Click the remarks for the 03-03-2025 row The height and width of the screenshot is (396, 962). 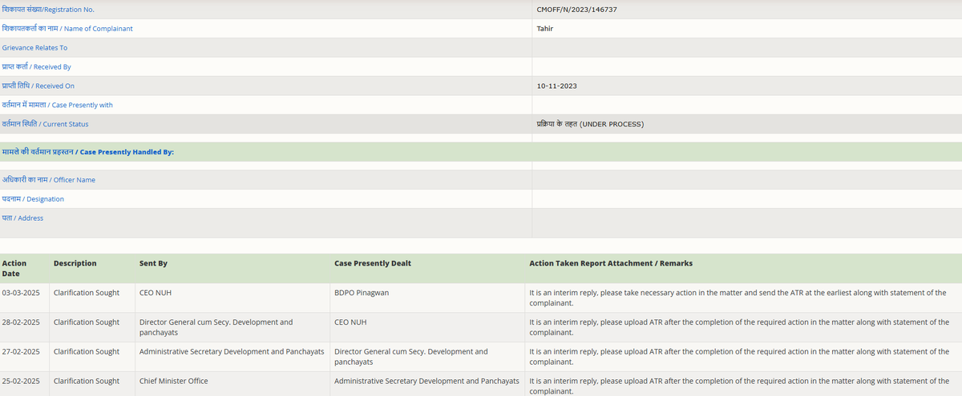tap(738, 298)
